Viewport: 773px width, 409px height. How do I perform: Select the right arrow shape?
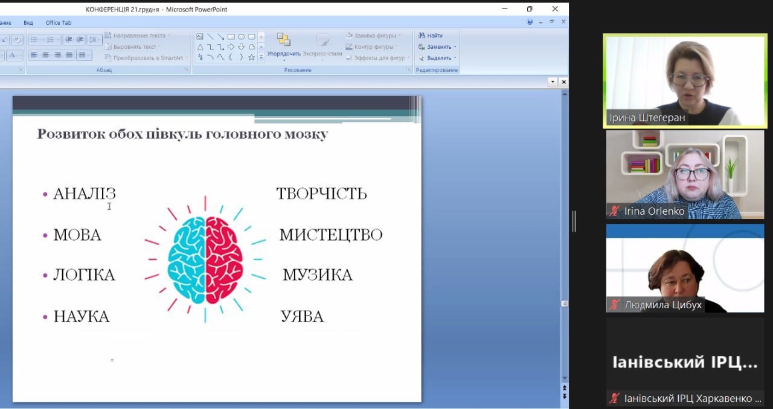coord(231,47)
